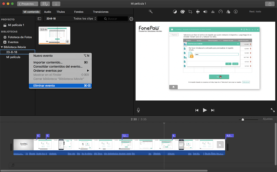Click the vertical timeline scrollbar

(x=276, y=144)
